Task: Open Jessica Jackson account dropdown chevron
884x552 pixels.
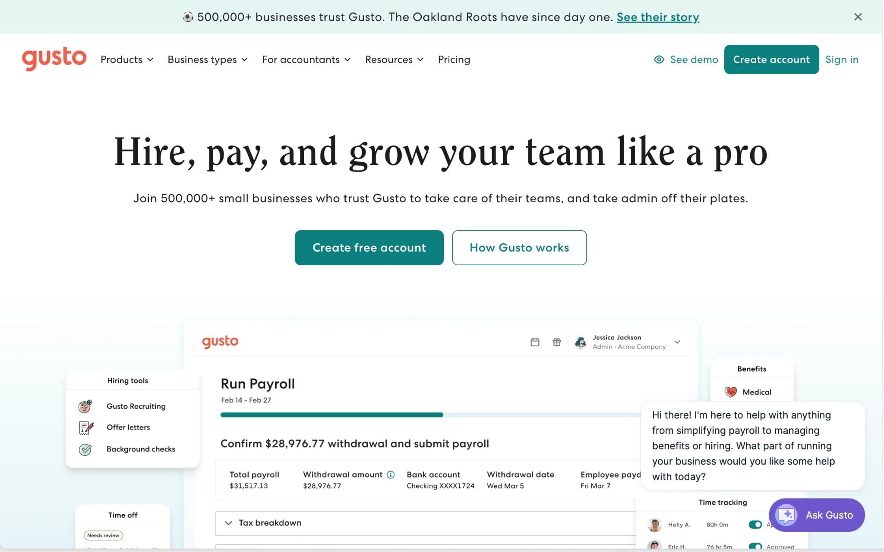Action: pyautogui.click(x=677, y=342)
